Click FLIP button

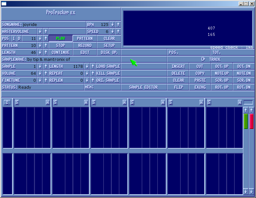178,87
